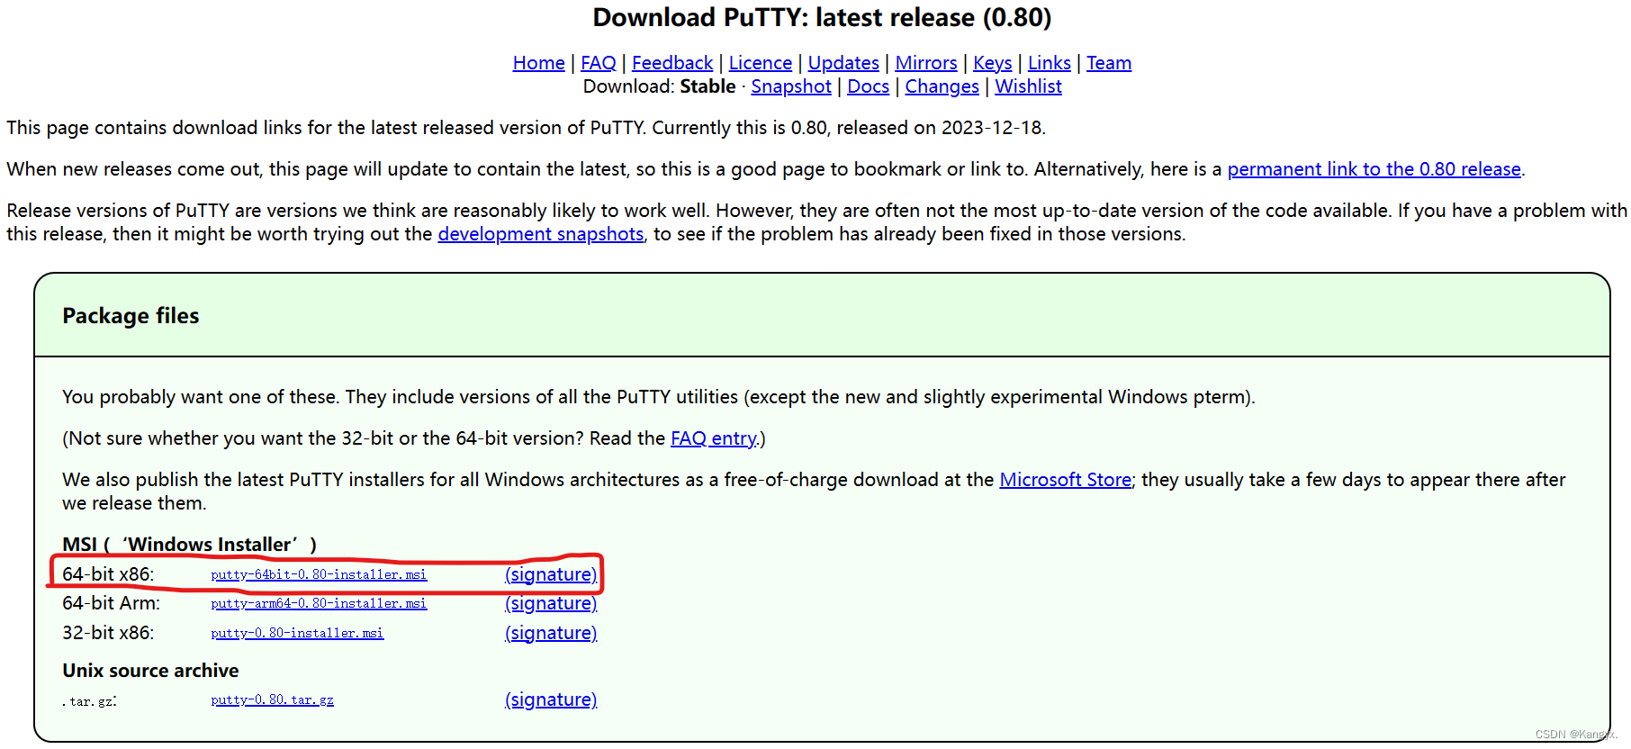Screen dimensions: 1631x749
Task: Click the 'Package files' heading
Action: pyautogui.click(x=131, y=316)
